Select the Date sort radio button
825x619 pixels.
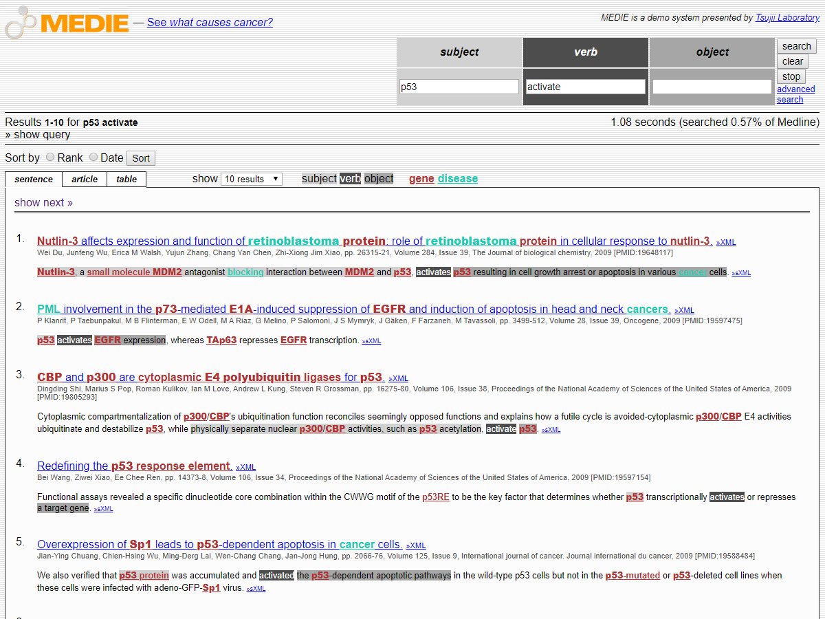click(93, 158)
